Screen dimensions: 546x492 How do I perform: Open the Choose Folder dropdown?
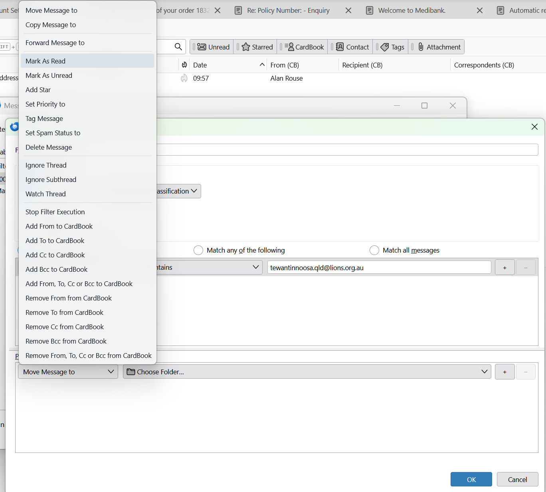(307, 372)
